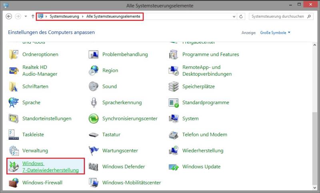Select Systemsteuerung in the breadcrumb
This screenshot has width=320, height=193.
pyautogui.click(x=64, y=16)
